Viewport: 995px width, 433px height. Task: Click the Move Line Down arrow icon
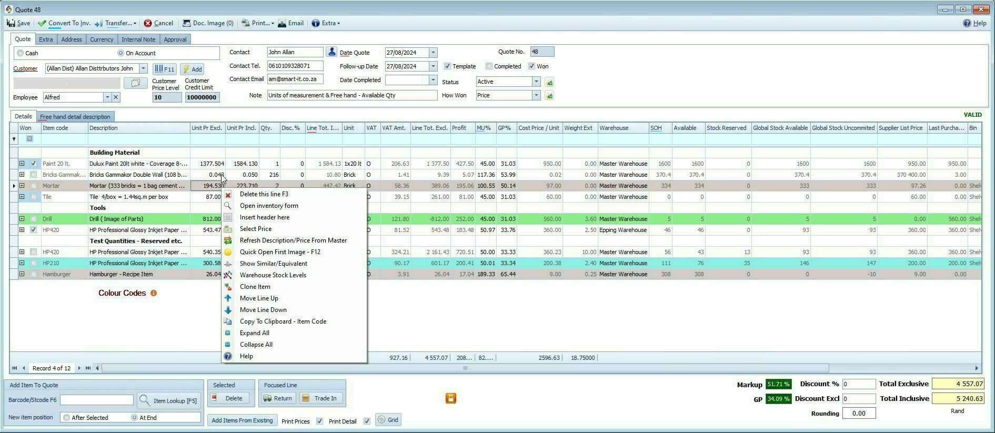tap(228, 310)
